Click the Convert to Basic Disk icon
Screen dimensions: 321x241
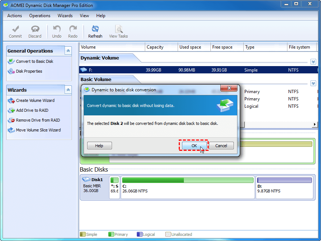point(11,61)
